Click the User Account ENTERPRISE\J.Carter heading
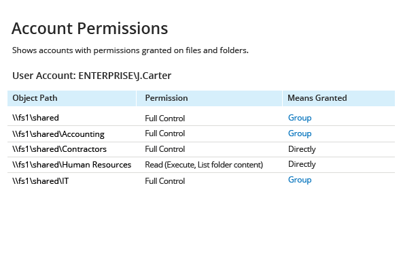Screen dimensions: 401x269 [x=92, y=76]
